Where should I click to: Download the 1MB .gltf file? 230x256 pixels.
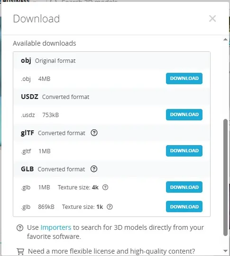[x=184, y=151]
